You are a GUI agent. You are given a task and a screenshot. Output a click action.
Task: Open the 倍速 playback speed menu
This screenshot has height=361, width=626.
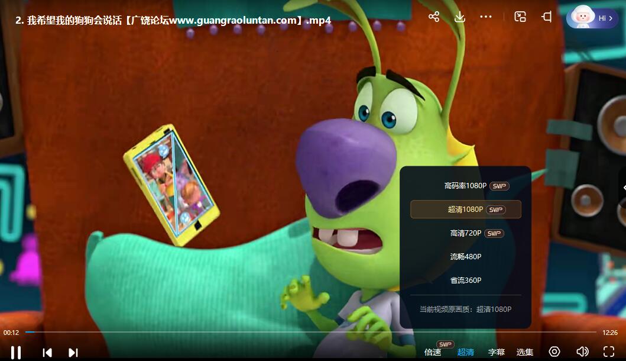point(432,352)
